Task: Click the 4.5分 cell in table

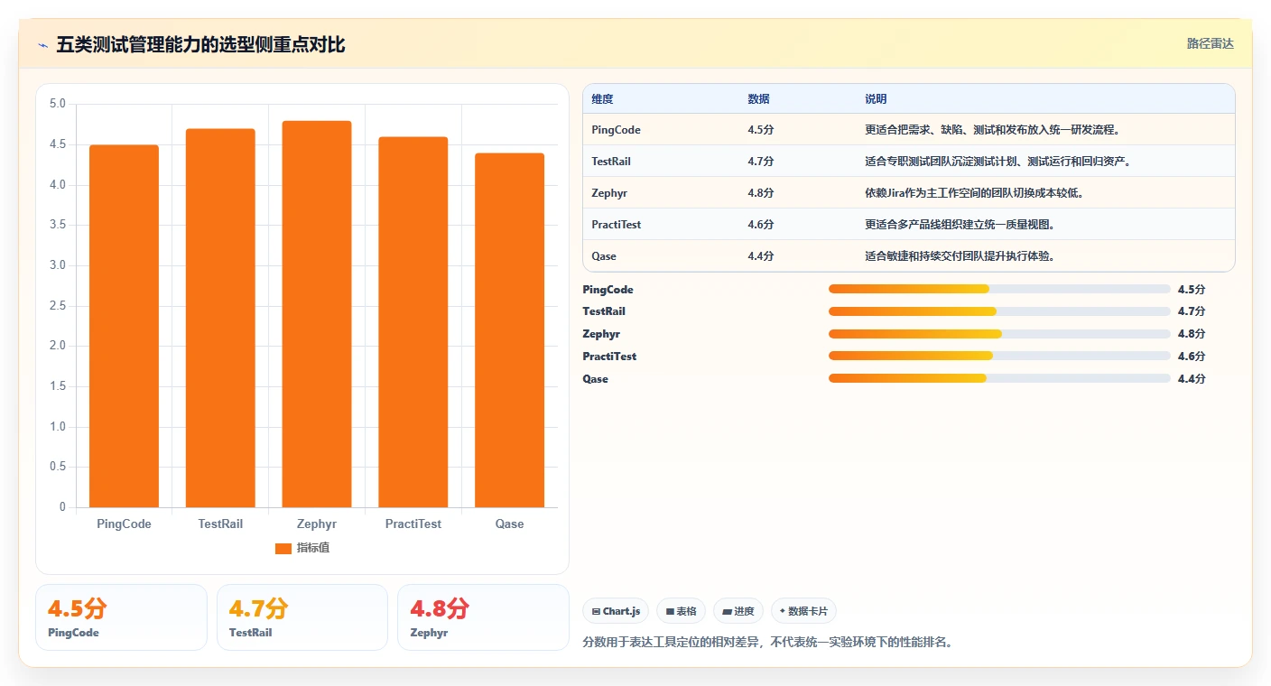Action: click(x=761, y=130)
